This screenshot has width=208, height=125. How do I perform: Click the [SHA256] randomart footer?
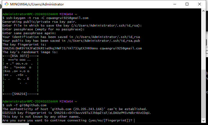click(21, 94)
